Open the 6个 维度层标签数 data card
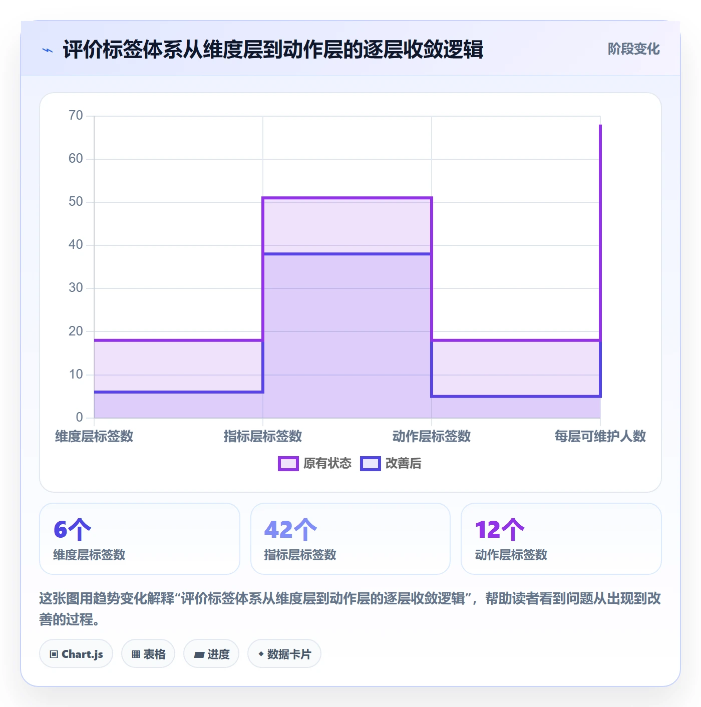The width and height of the screenshot is (701, 707). point(140,539)
